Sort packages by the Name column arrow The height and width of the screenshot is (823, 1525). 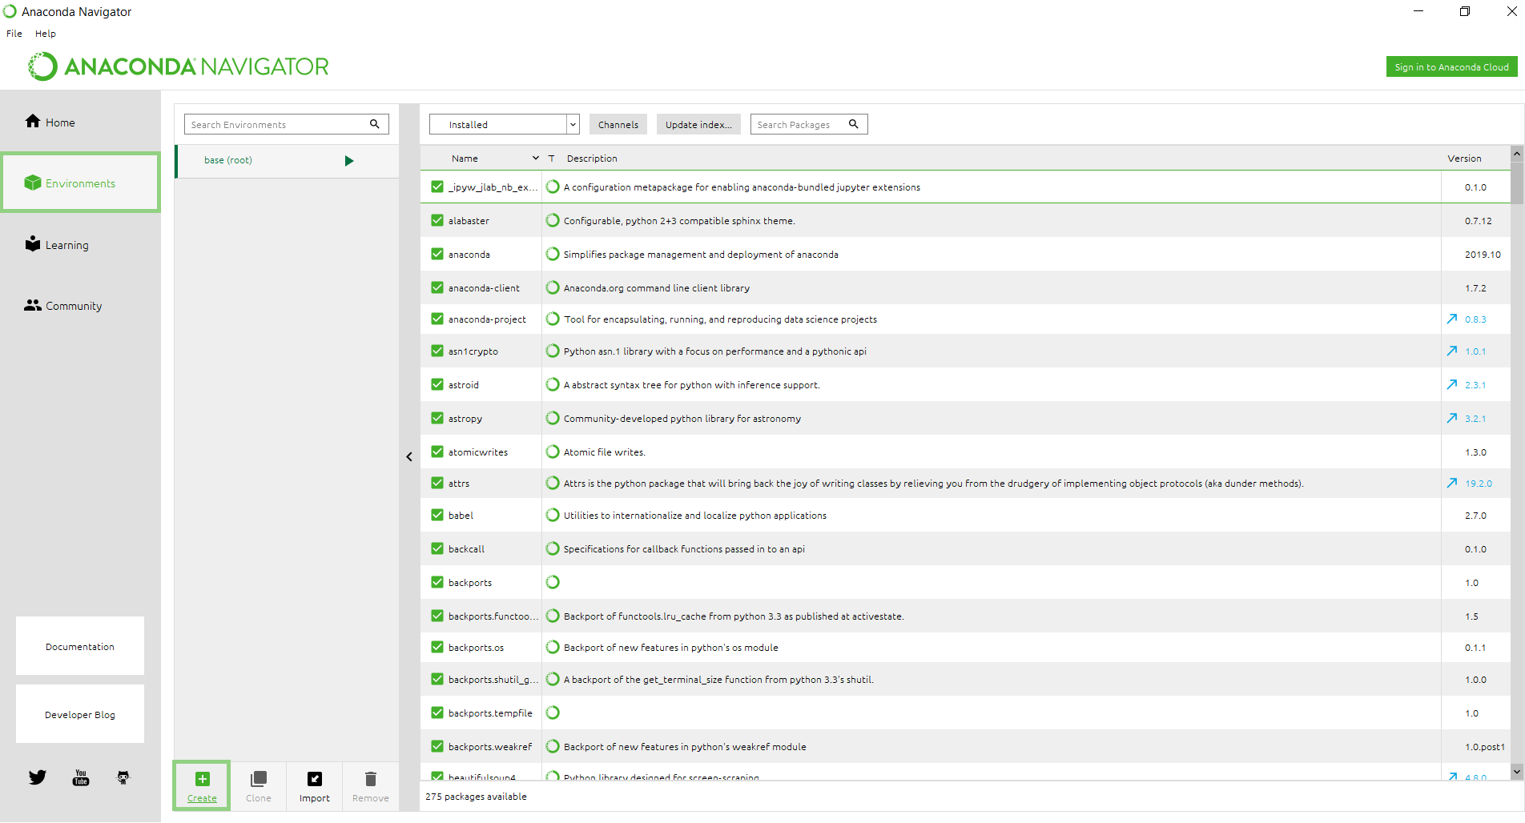536,159
